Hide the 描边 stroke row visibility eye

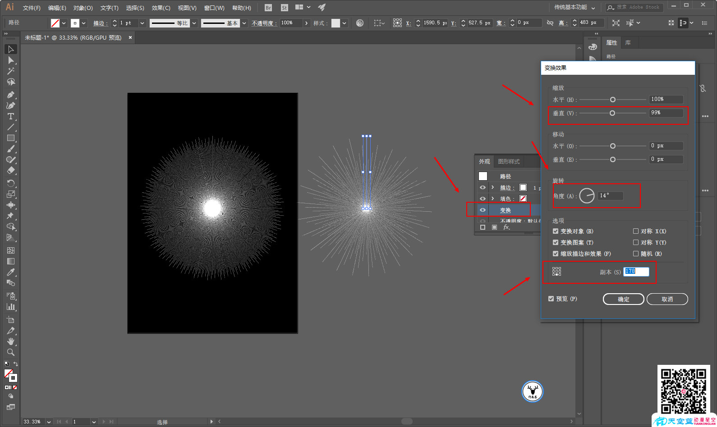click(x=483, y=187)
